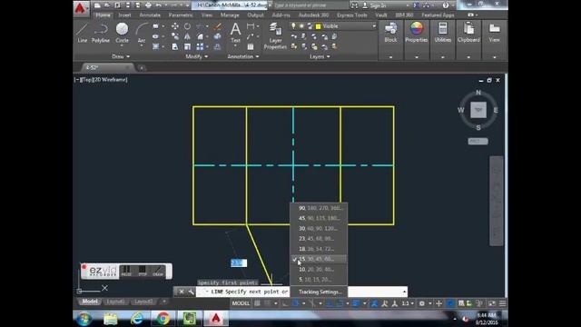Click the Mirror tool in Modify panel
The width and height of the screenshot is (581, 327).
(x=187, y=36)
